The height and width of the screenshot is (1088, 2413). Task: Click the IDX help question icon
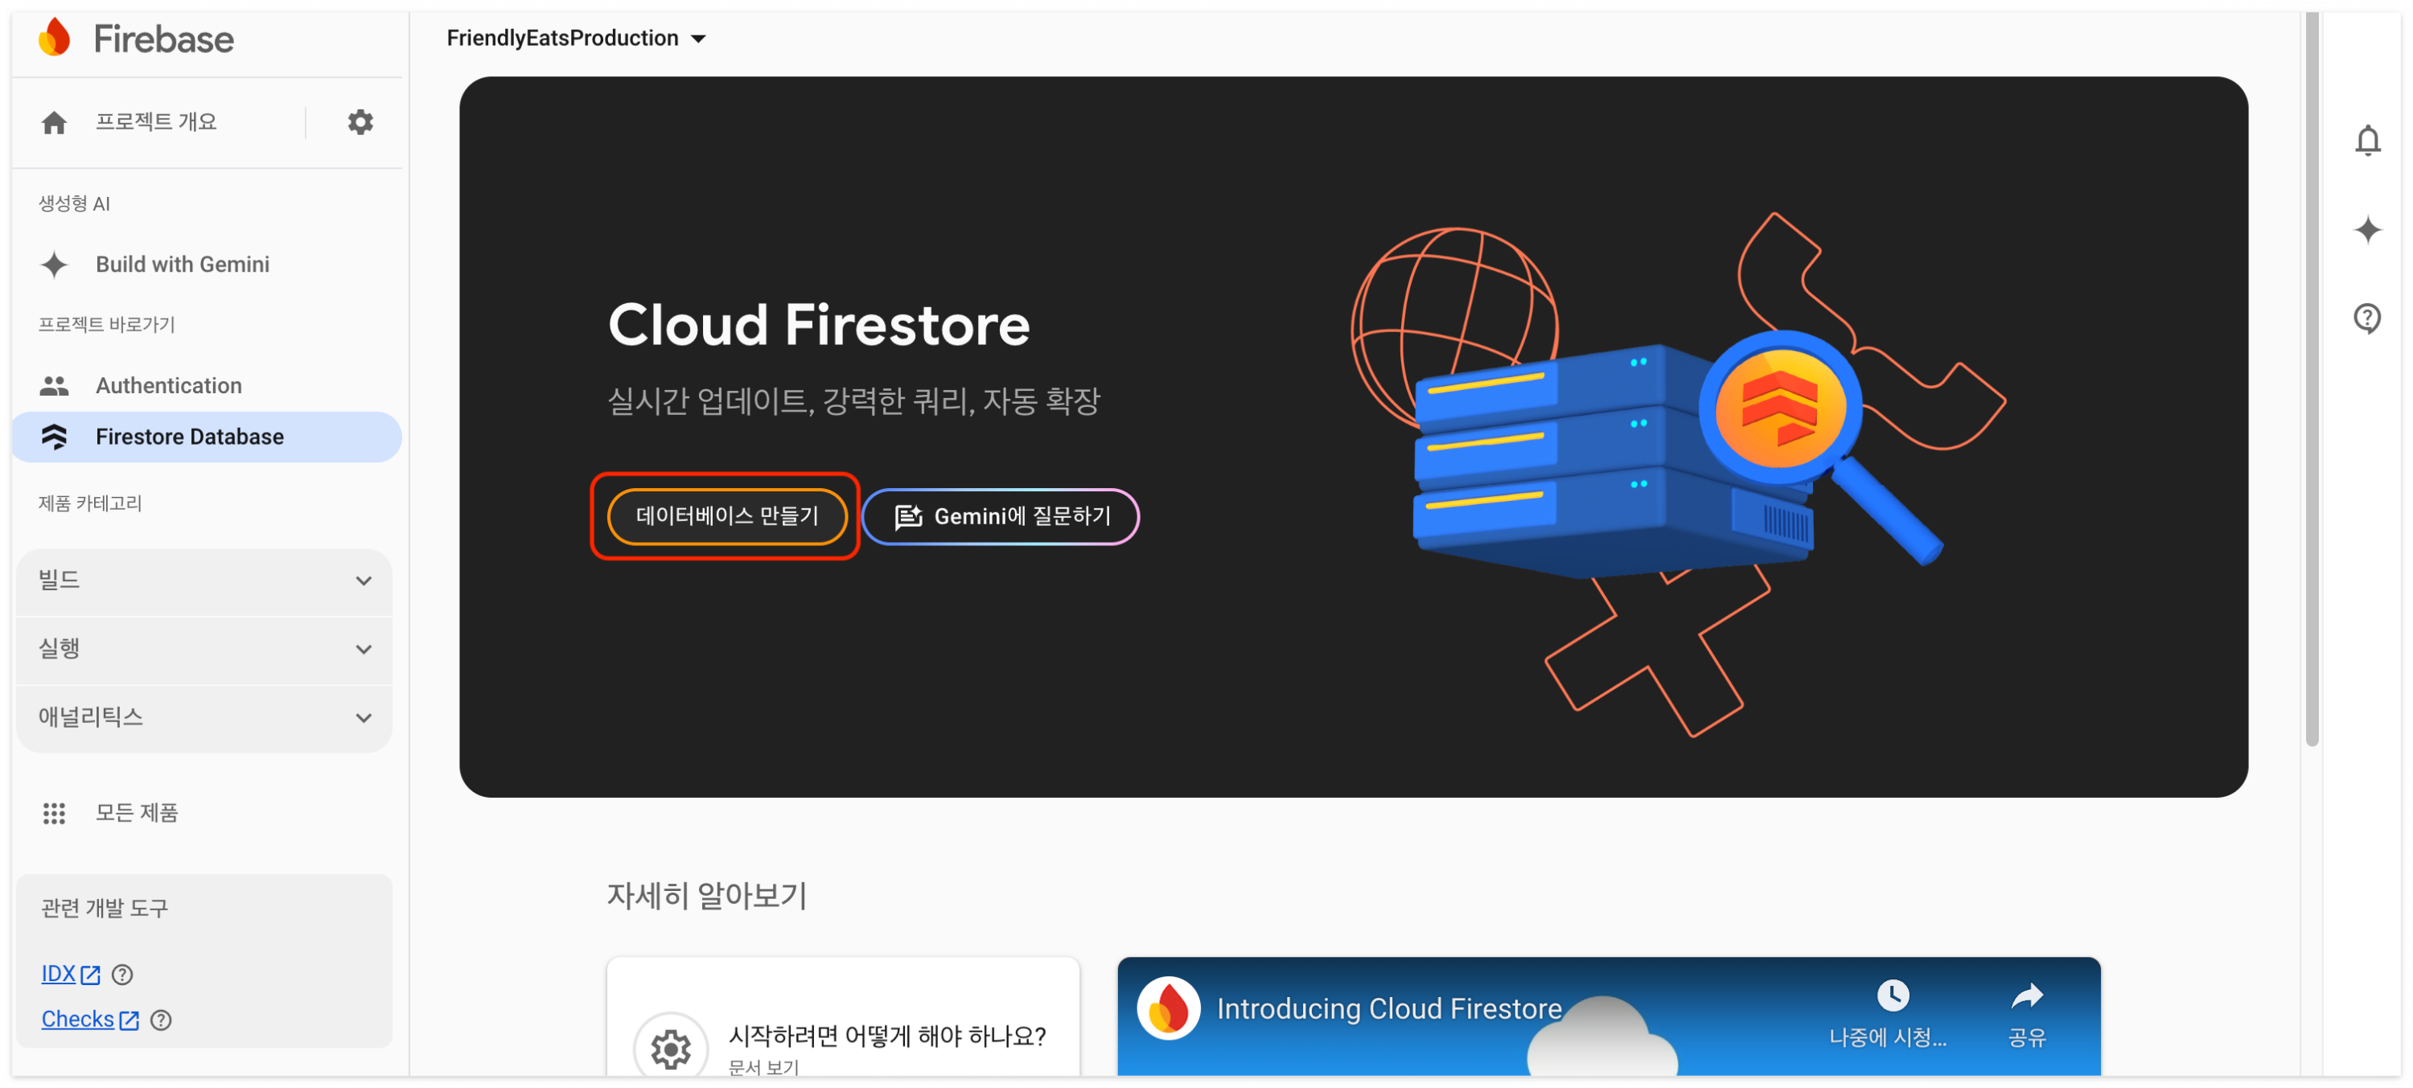click(121, 974)
